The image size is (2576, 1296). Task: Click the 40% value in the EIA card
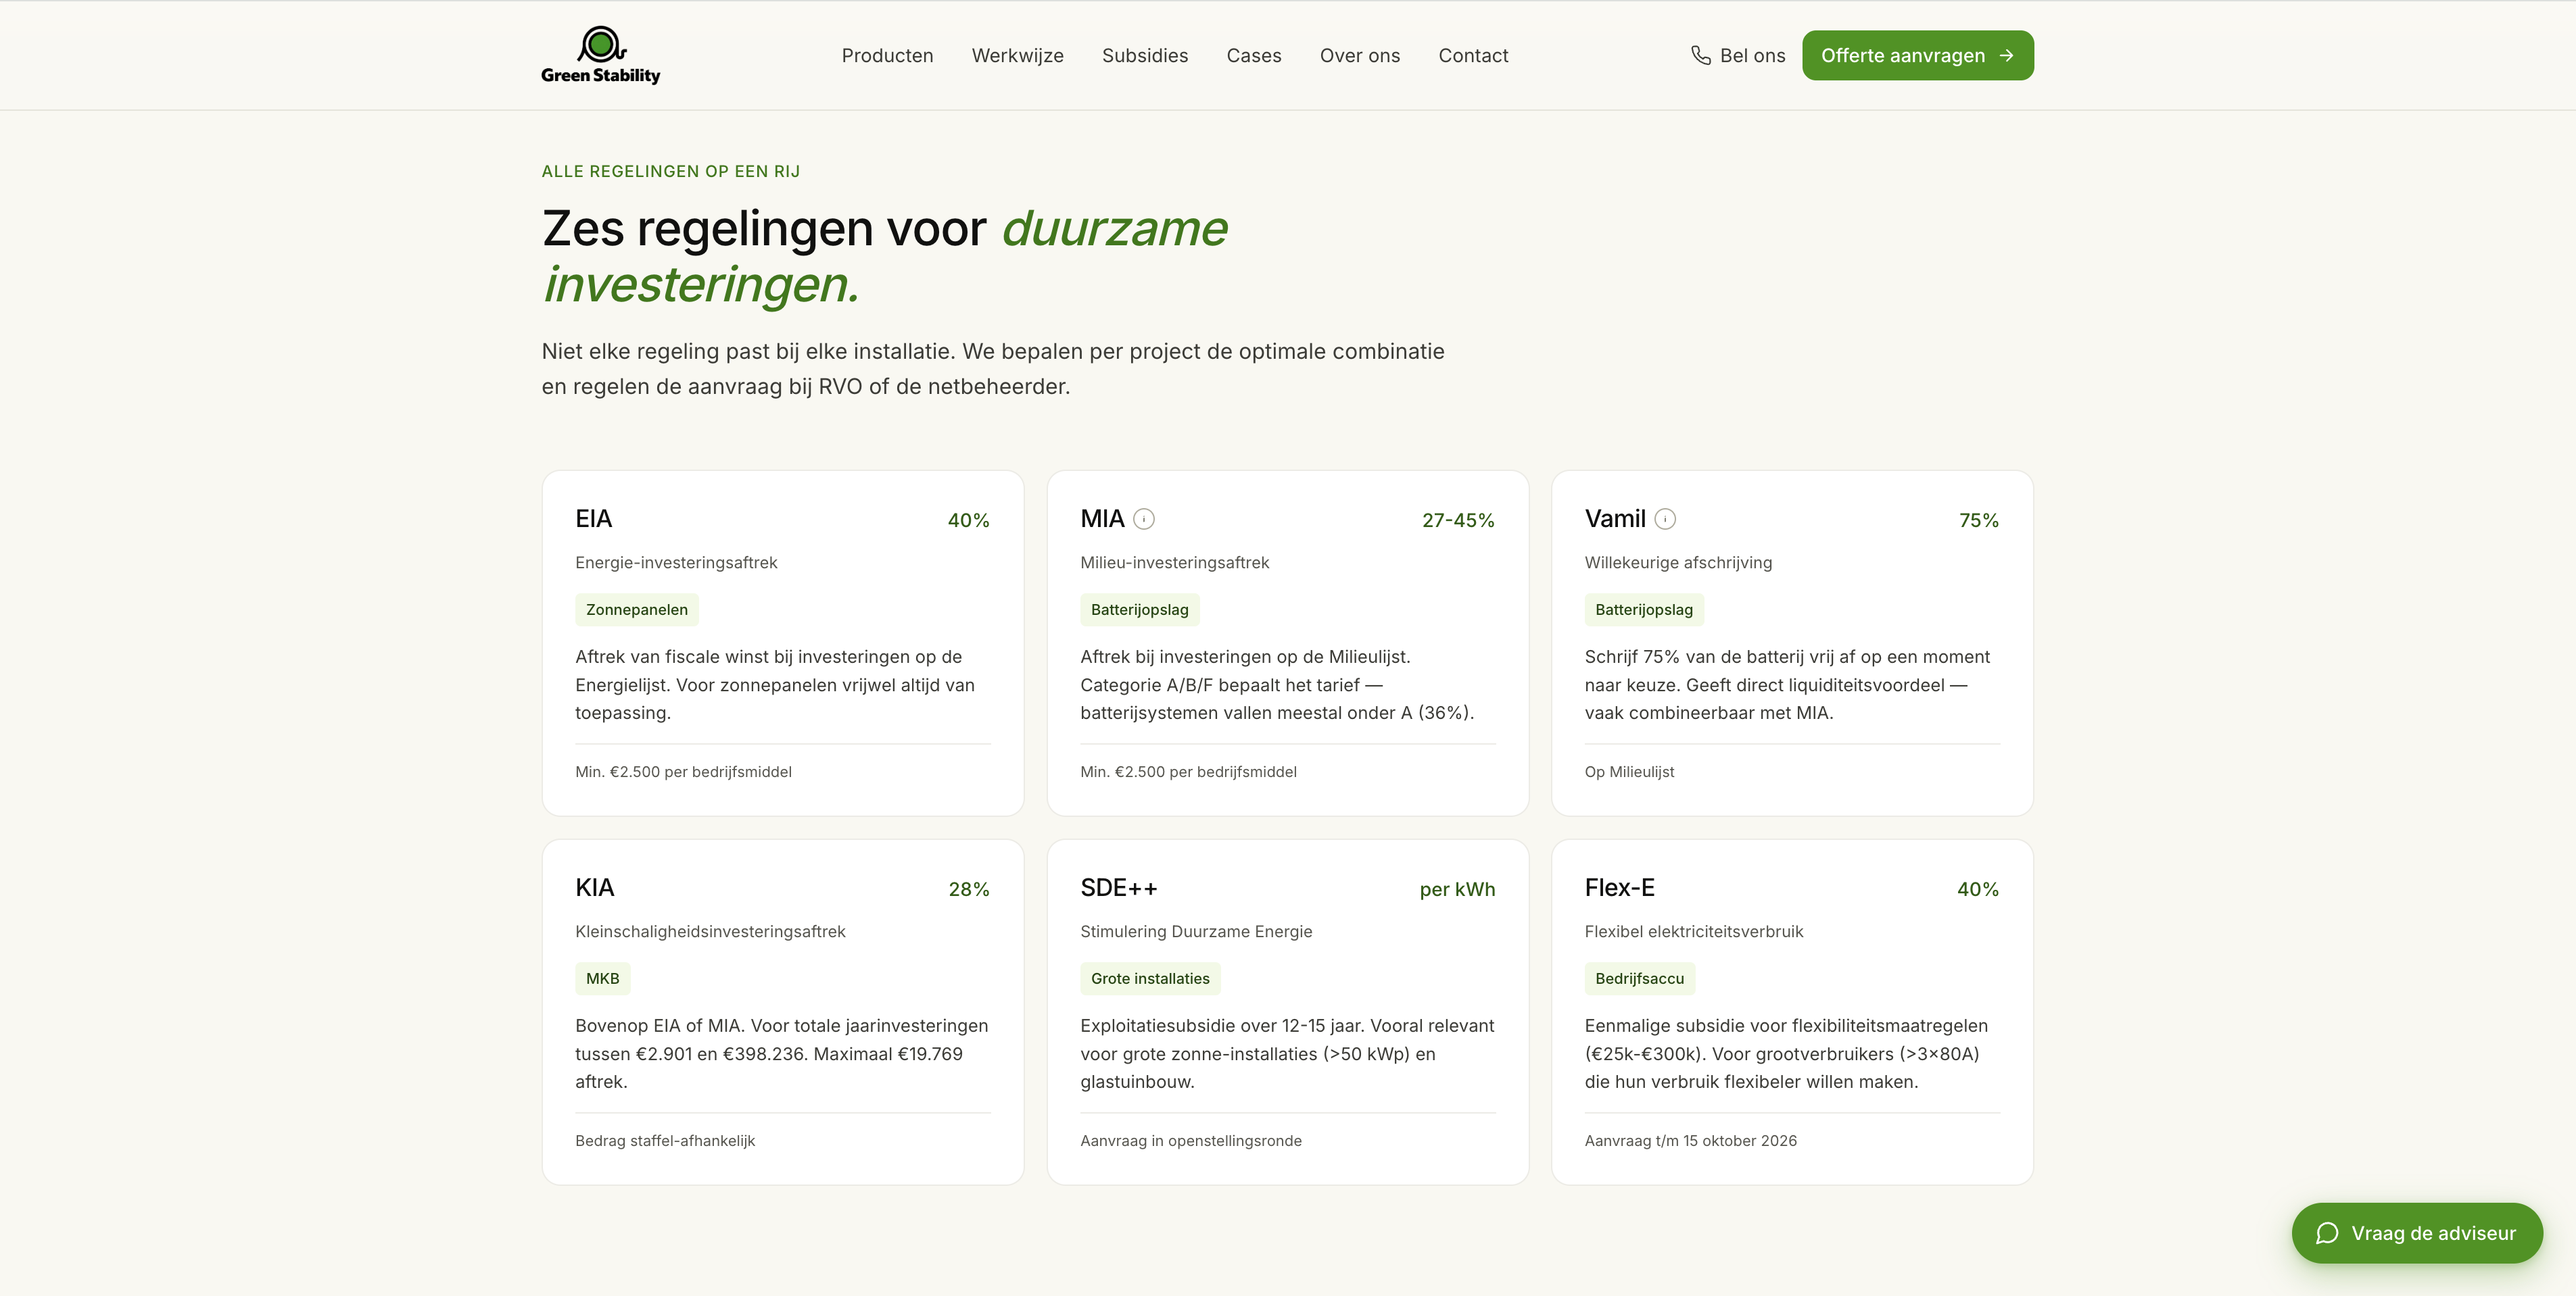click(968, 520)
